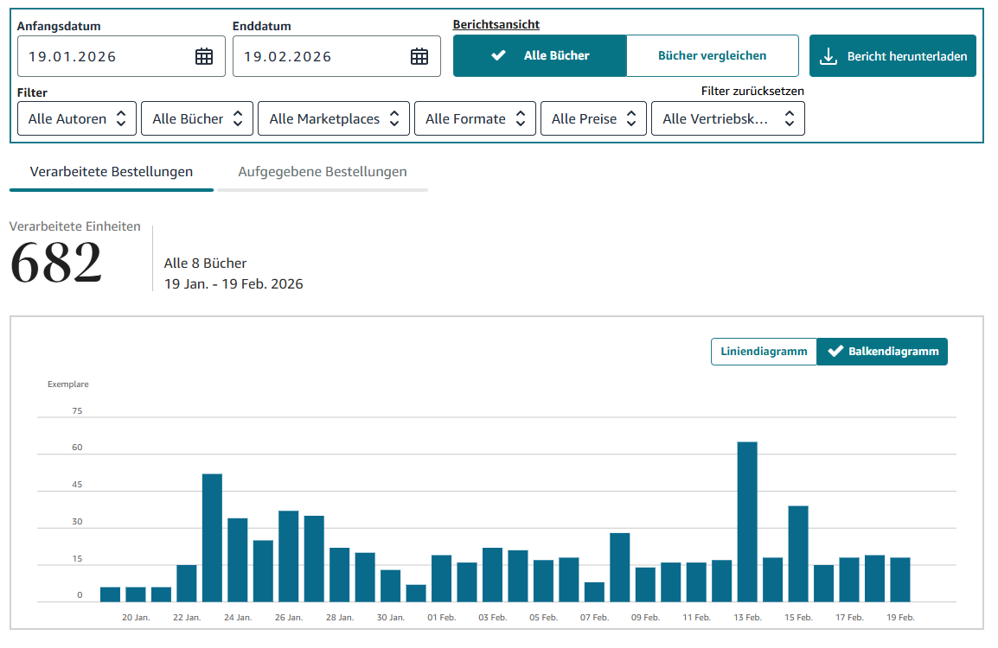Click the tallest chart bar on 13 Feb.
Screen dimensions: 998x648
747,522
